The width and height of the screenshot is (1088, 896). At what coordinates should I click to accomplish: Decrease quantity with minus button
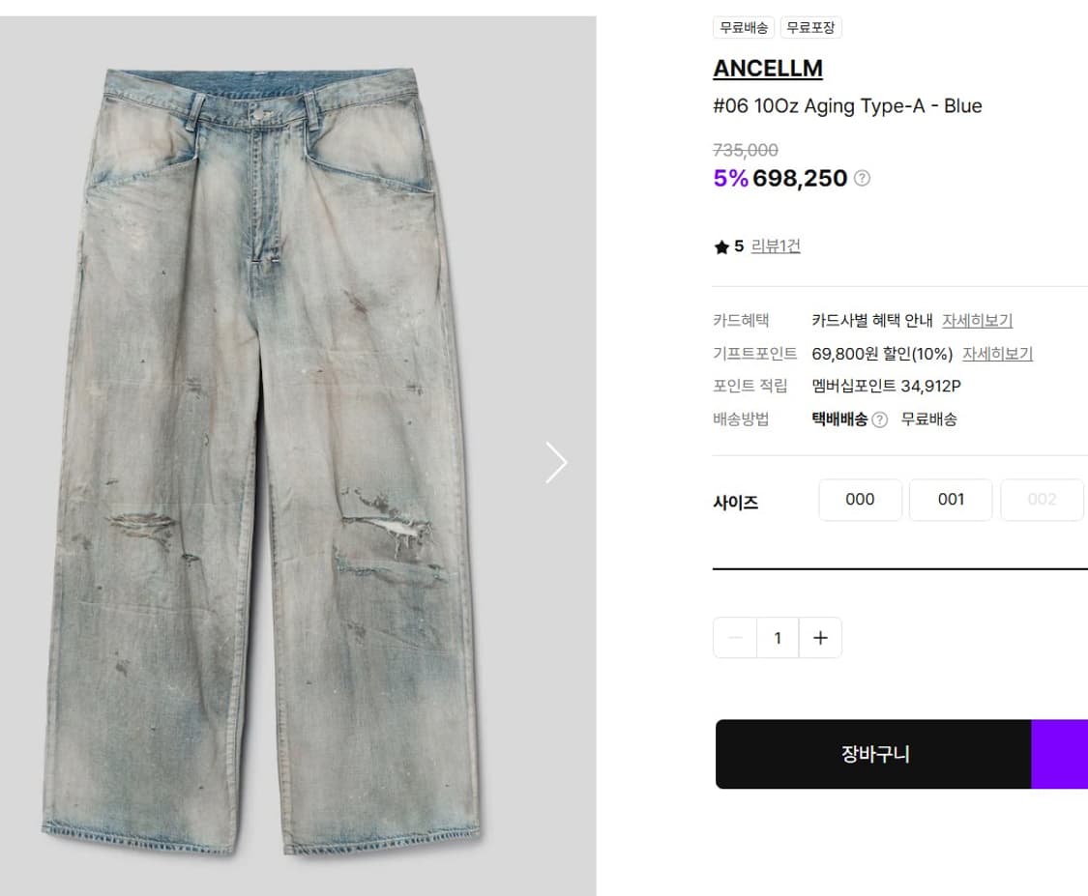click(735, 637)
